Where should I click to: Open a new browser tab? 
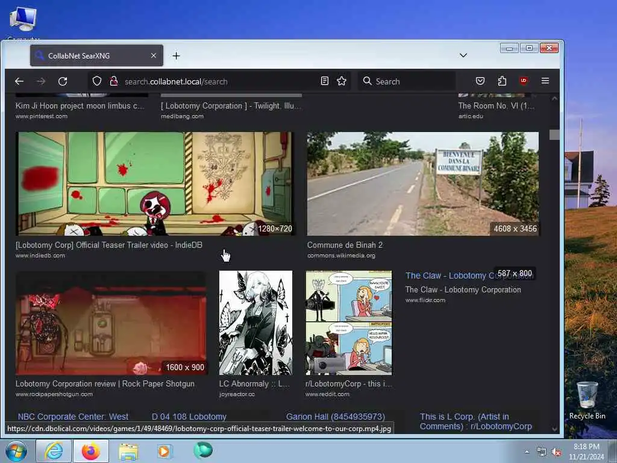point(177,56)
